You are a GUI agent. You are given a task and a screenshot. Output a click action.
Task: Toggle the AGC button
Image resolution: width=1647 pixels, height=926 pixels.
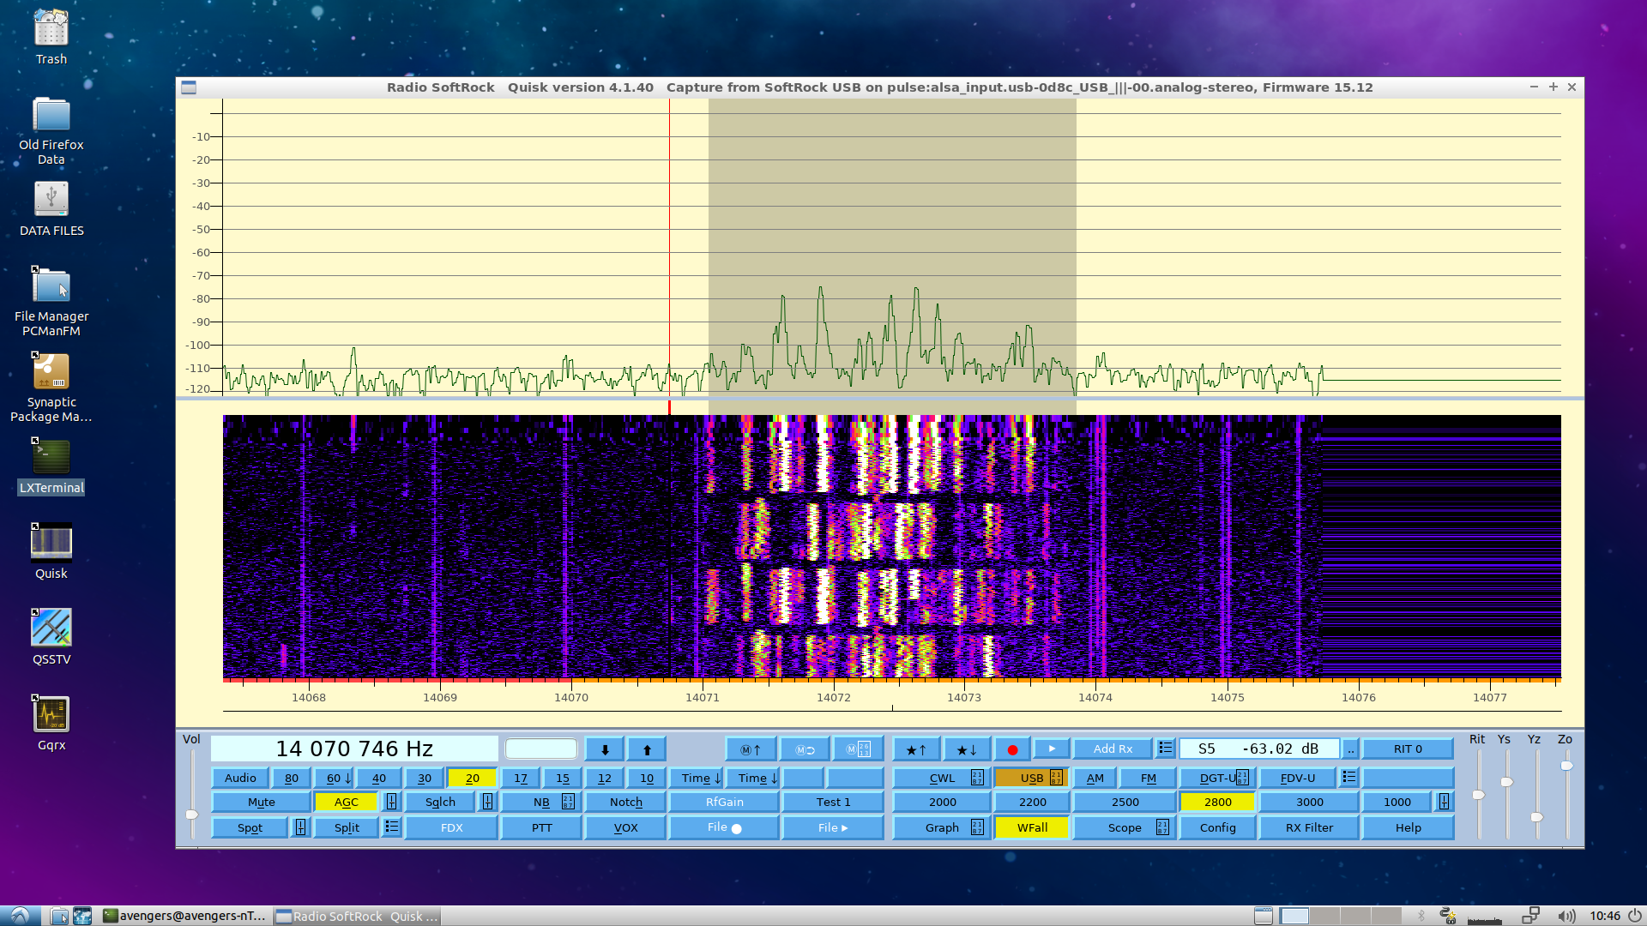(347, 802)
